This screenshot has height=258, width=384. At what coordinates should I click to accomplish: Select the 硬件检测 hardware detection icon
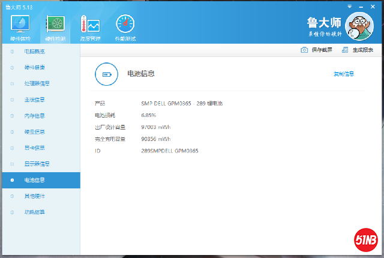tap(55, 25)
